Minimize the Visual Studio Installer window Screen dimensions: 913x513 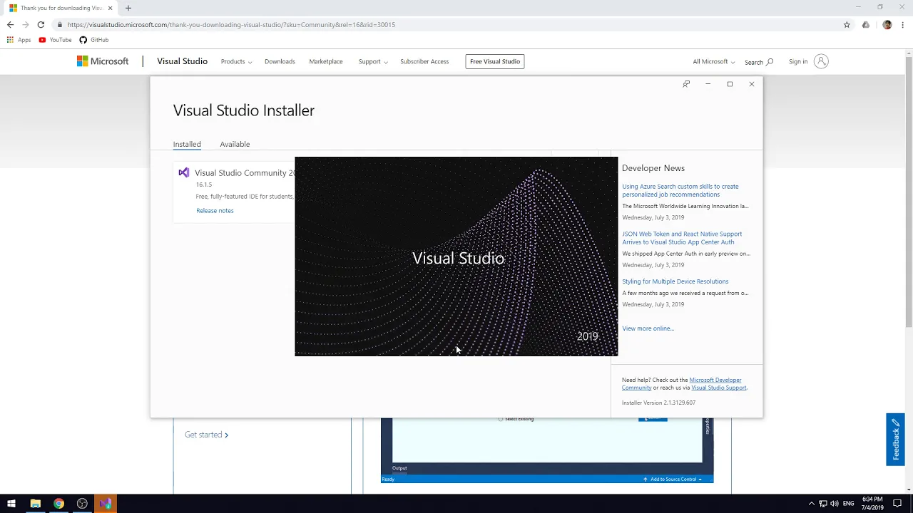(708, 84)
